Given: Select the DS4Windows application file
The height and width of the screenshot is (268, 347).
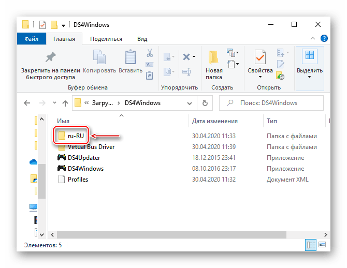Looking at the screenshot, I should [x=81, y=169].
